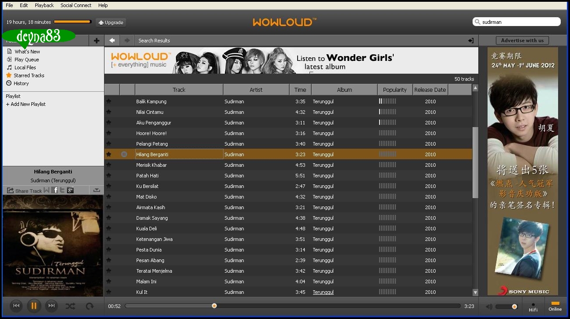The image size is (570, 319).
Task: Star the Nilai Cintamu track
Action: (x=108, y=112)
